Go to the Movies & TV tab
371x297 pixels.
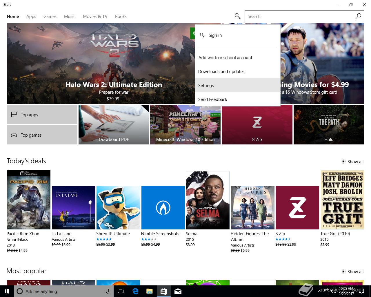95,17
